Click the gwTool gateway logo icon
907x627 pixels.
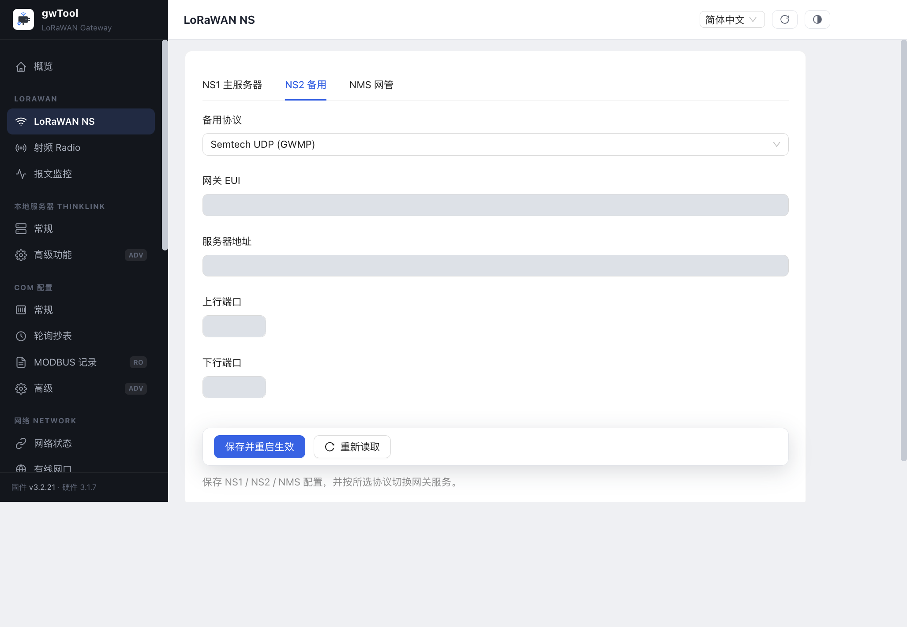pyautogui.click(x=23, y=19)
